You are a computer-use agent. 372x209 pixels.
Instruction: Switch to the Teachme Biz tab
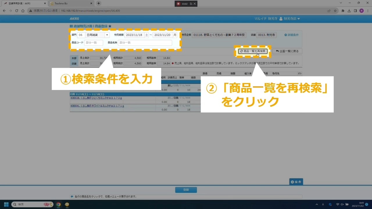click(x=70, y=3)
